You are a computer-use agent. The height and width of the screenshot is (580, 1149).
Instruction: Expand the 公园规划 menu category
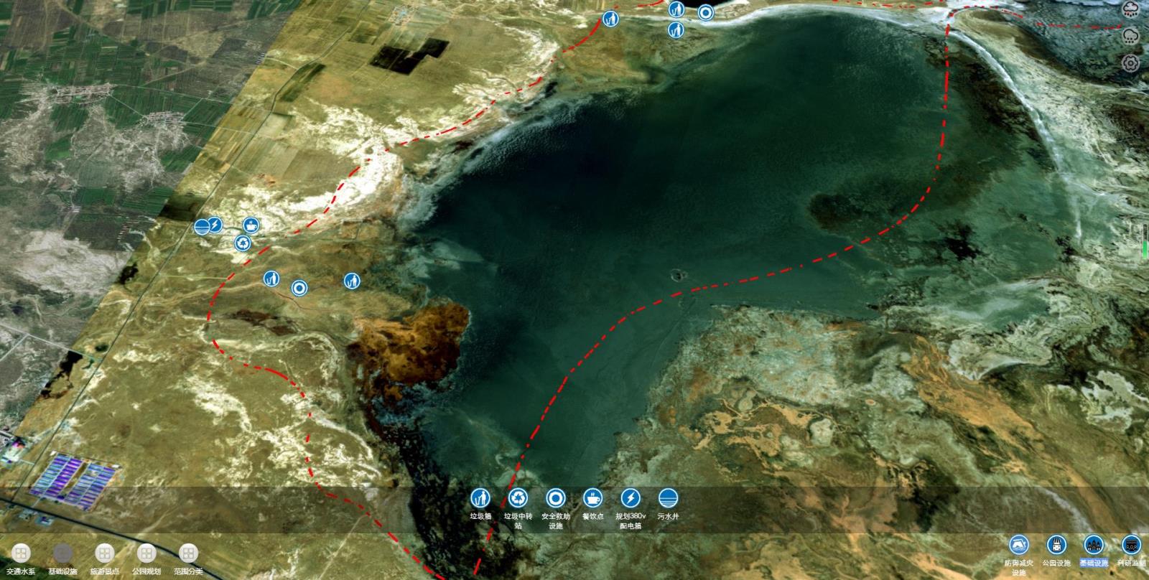click(x=146, y=553)
